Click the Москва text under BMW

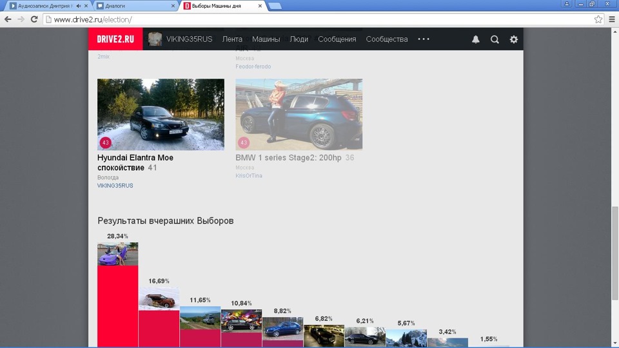click(245, 168)
